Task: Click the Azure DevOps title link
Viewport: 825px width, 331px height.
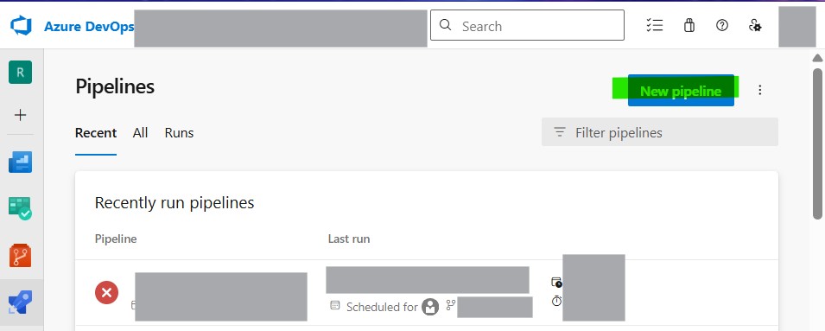Action: tap(88, 26)
